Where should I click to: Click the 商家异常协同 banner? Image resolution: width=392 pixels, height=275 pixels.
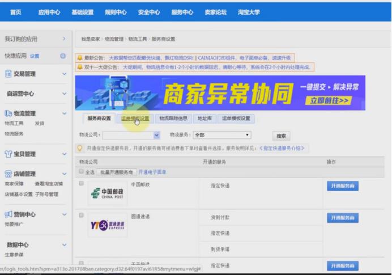[x=220, y=93]
